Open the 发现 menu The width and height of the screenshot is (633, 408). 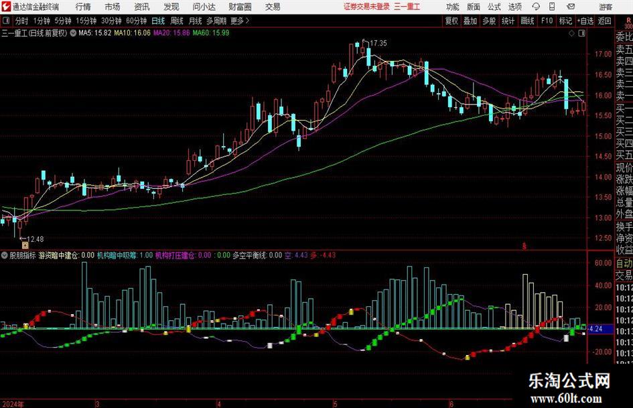171,7
